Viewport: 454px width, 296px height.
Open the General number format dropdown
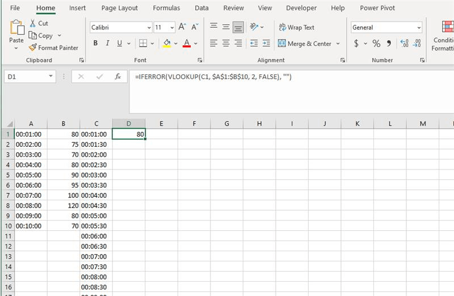point(419,27)
